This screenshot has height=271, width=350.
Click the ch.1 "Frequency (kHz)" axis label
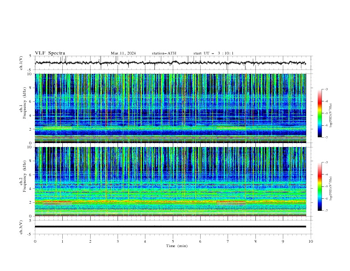point(24,103)
